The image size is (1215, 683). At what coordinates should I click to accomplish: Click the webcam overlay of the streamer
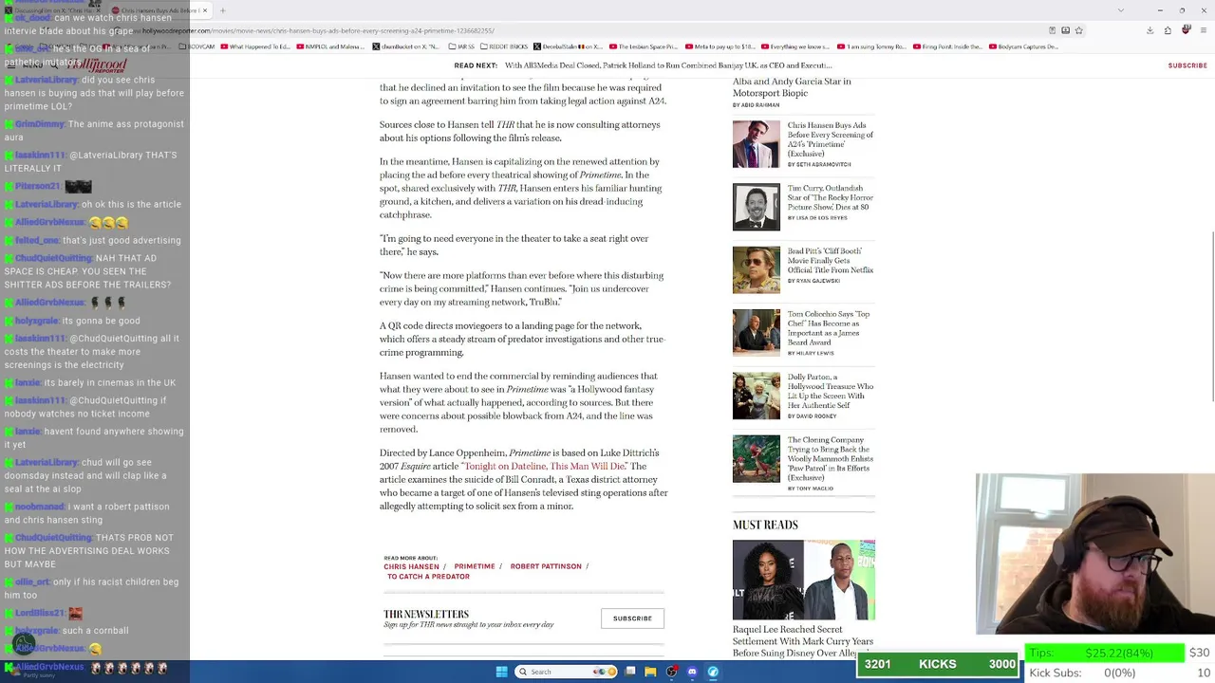pyautogui.click(x=1095, y=554)
